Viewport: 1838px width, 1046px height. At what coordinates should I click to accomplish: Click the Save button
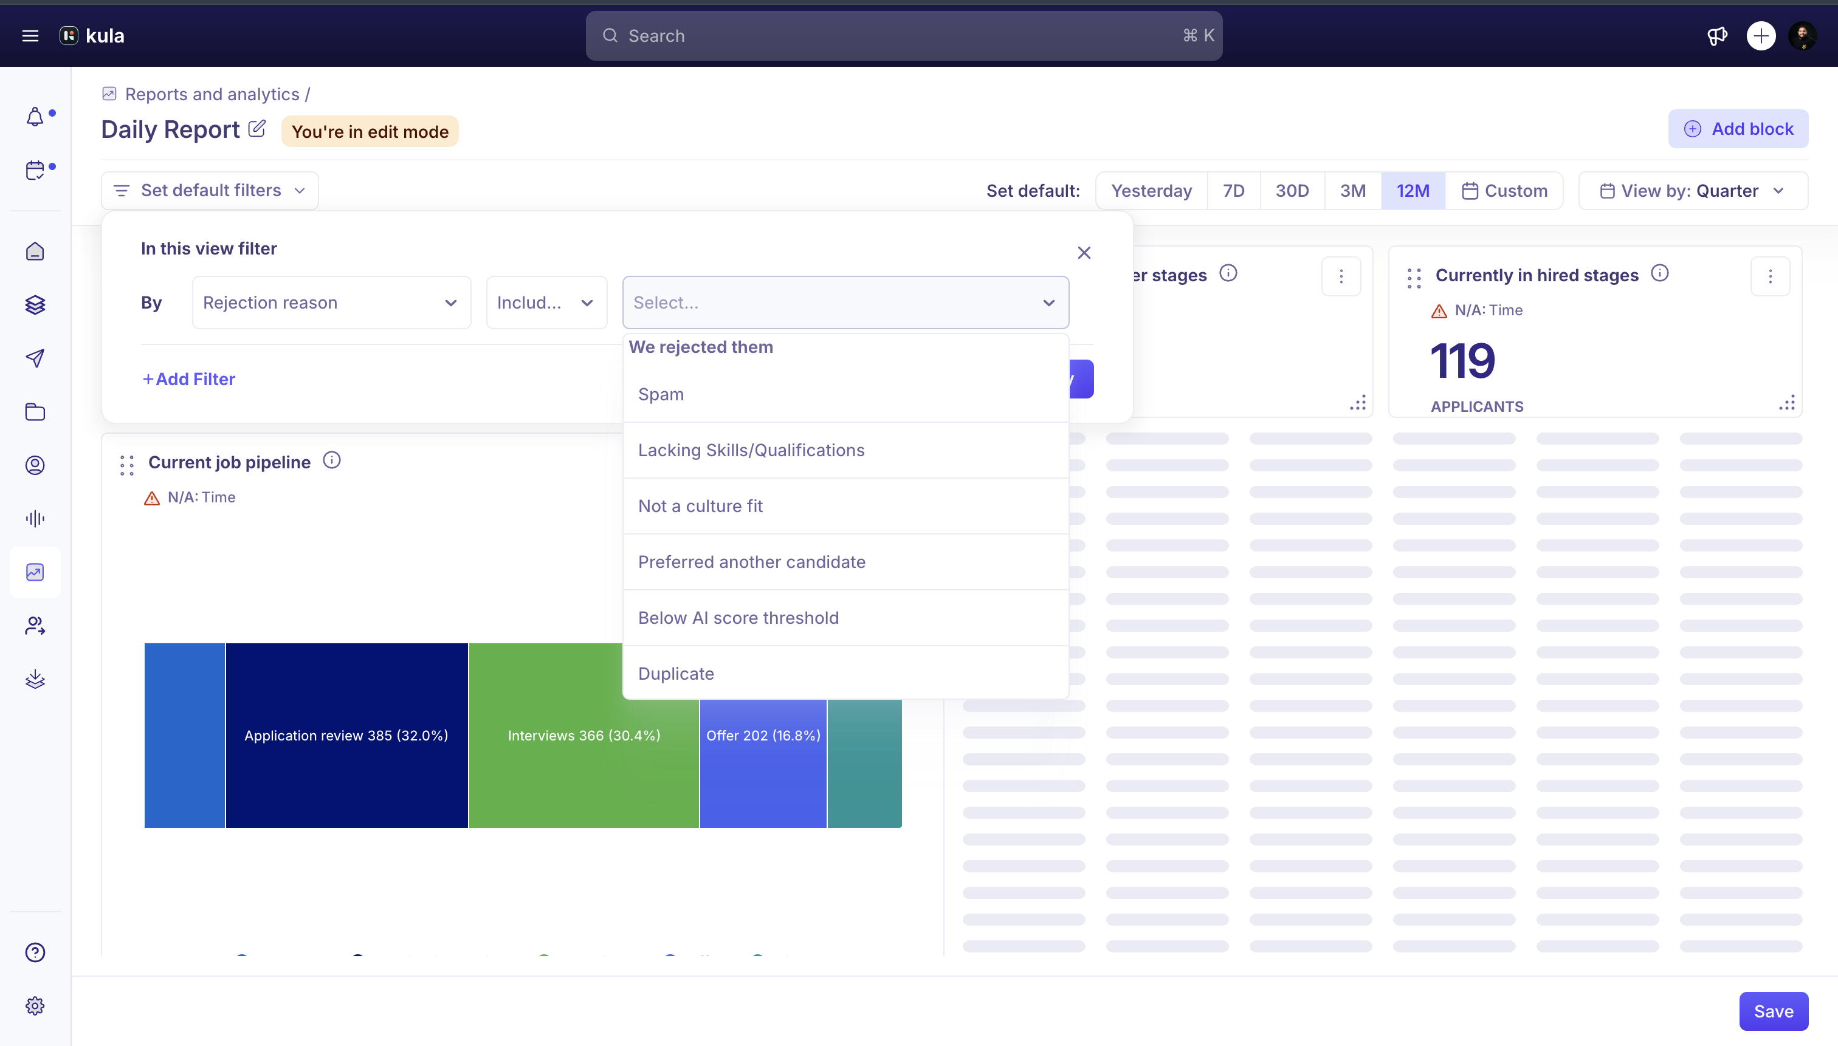(x=1774, y=1011)
